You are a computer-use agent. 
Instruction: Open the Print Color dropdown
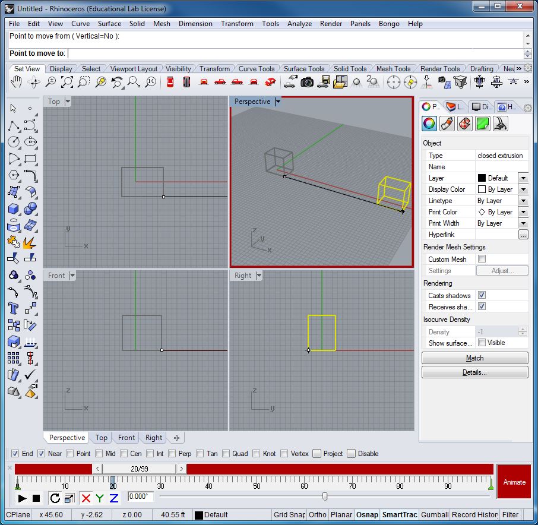[x=523, y=212]
